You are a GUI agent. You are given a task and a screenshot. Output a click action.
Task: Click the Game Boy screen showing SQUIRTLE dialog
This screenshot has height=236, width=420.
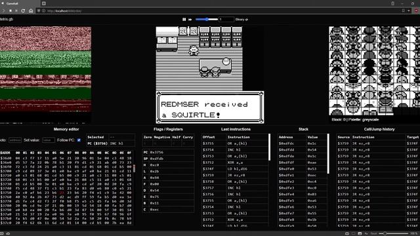[x=210, y=75]
